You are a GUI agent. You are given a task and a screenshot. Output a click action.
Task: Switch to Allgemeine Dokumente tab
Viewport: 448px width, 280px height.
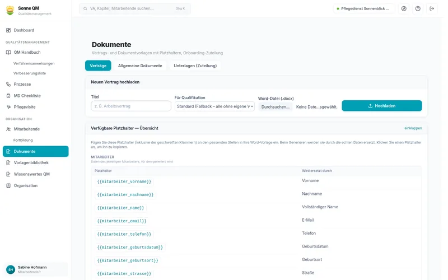140,66
